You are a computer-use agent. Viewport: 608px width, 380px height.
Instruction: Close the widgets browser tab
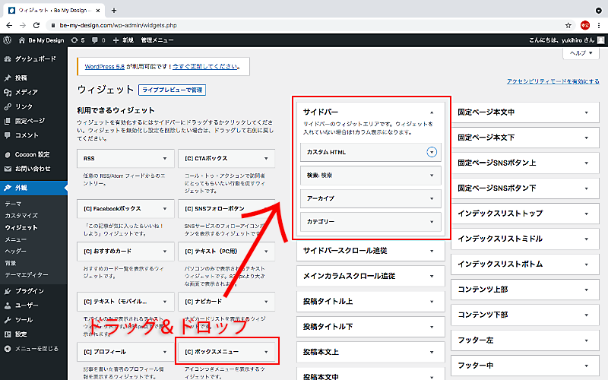97,10
